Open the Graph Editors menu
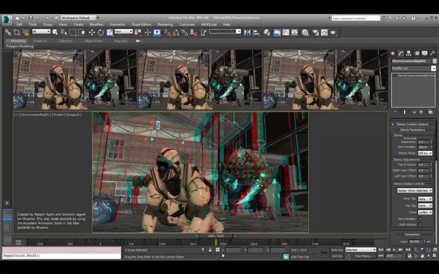 click(142, 25)
